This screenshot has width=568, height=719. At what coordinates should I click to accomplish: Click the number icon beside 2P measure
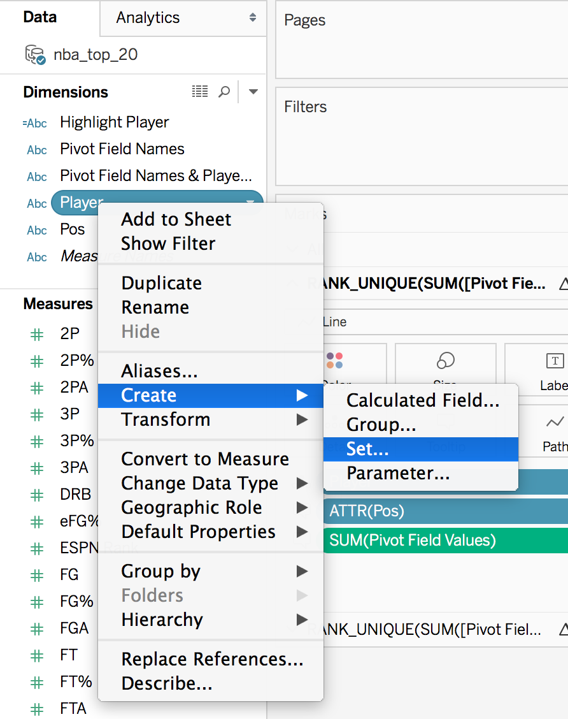pyautogui.click(x=37, y=334)
